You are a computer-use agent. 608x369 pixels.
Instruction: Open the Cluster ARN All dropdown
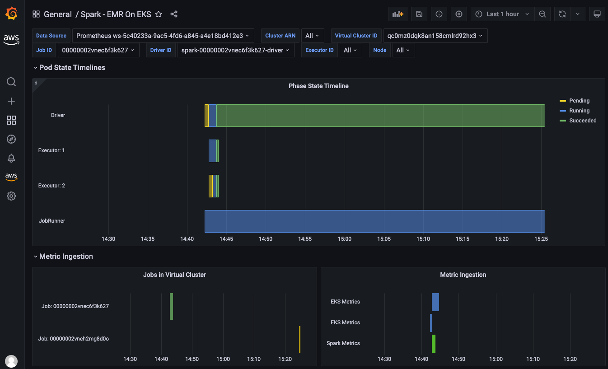click(313, 35)
